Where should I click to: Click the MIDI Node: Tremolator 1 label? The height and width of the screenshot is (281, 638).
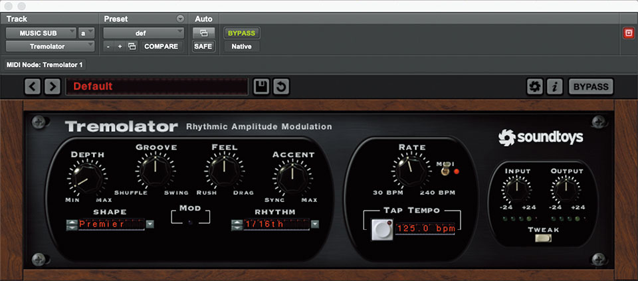(x=45, y=64)
